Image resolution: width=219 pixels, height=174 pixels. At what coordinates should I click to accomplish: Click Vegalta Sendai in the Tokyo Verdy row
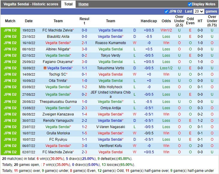[58, 55]
